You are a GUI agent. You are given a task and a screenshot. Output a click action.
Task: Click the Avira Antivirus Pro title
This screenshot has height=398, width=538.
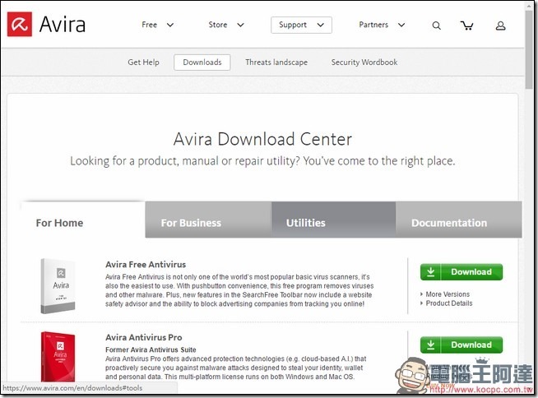point(143,337)
